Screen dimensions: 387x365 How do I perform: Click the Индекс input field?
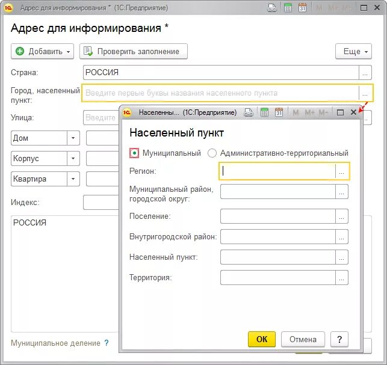coord(101,202)
